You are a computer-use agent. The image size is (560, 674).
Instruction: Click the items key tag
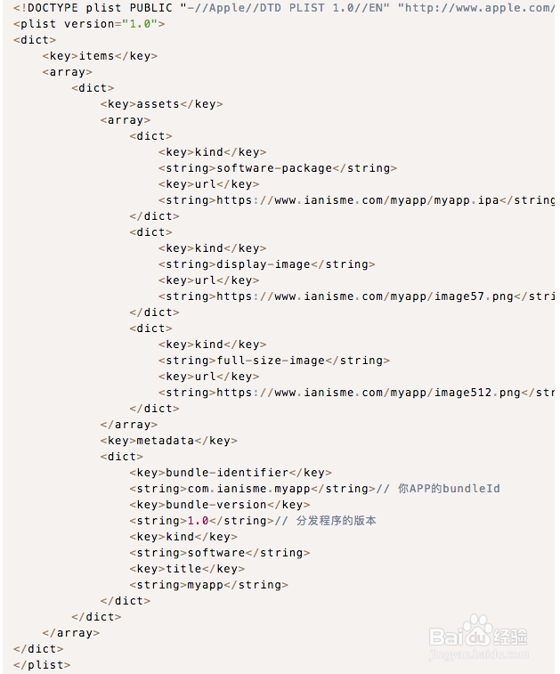tap(100, 56)
